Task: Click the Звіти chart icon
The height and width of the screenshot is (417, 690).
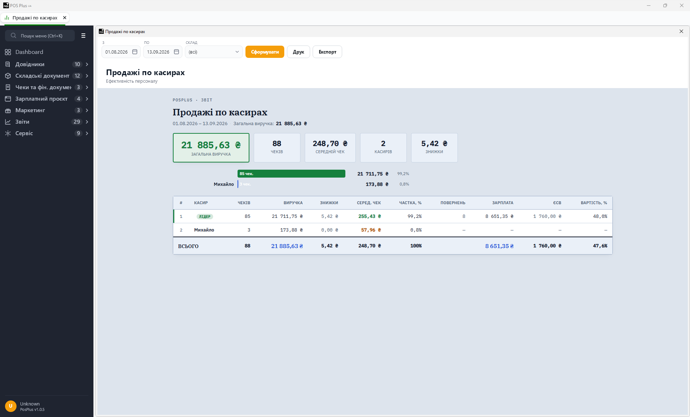Action: coord(8,122)
